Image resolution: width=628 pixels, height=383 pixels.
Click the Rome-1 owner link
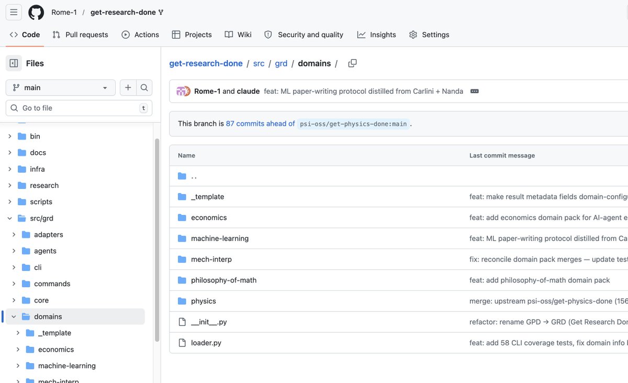pyautogui.click(x=64, y=12)
